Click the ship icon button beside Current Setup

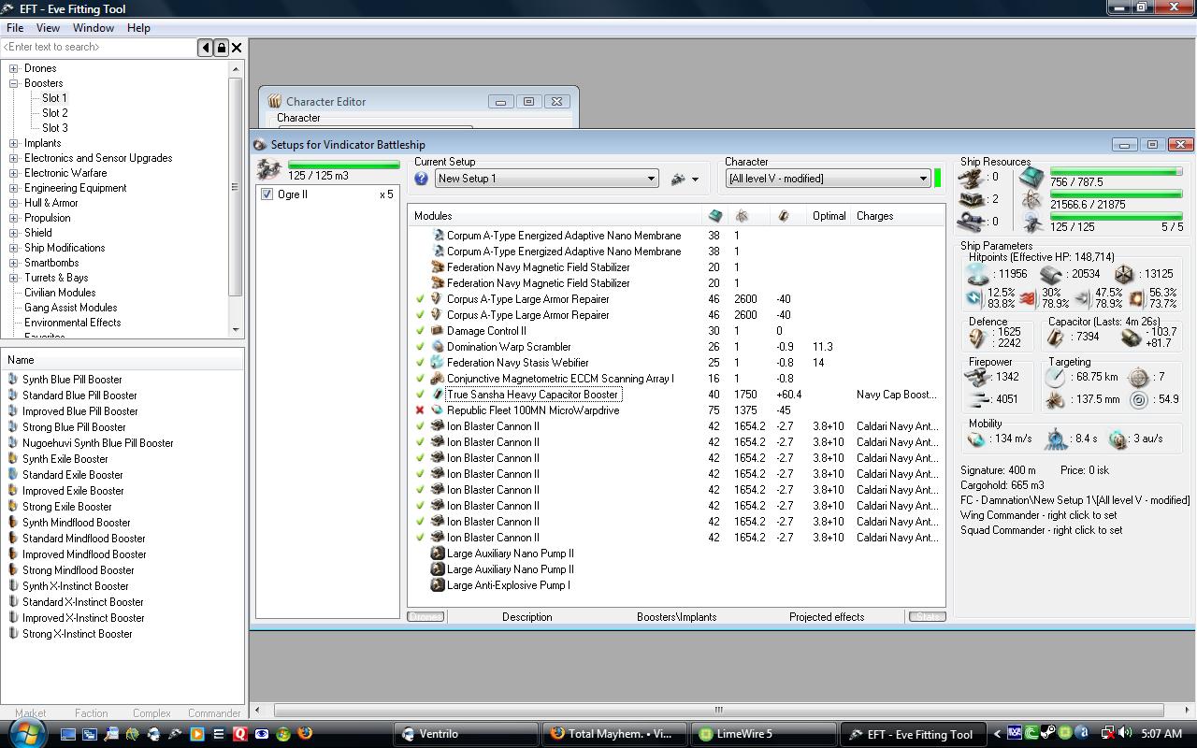678,179
